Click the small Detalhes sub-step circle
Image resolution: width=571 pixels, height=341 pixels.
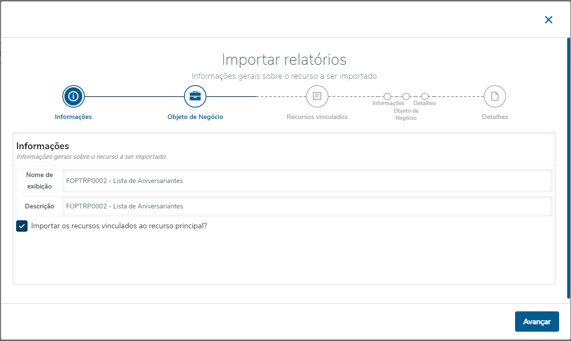425,97
